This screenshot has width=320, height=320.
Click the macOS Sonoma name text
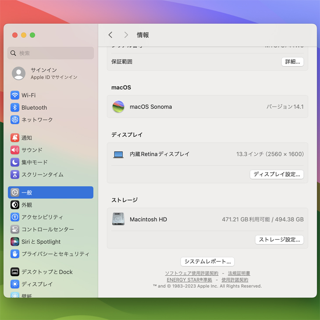click(151, 107)
